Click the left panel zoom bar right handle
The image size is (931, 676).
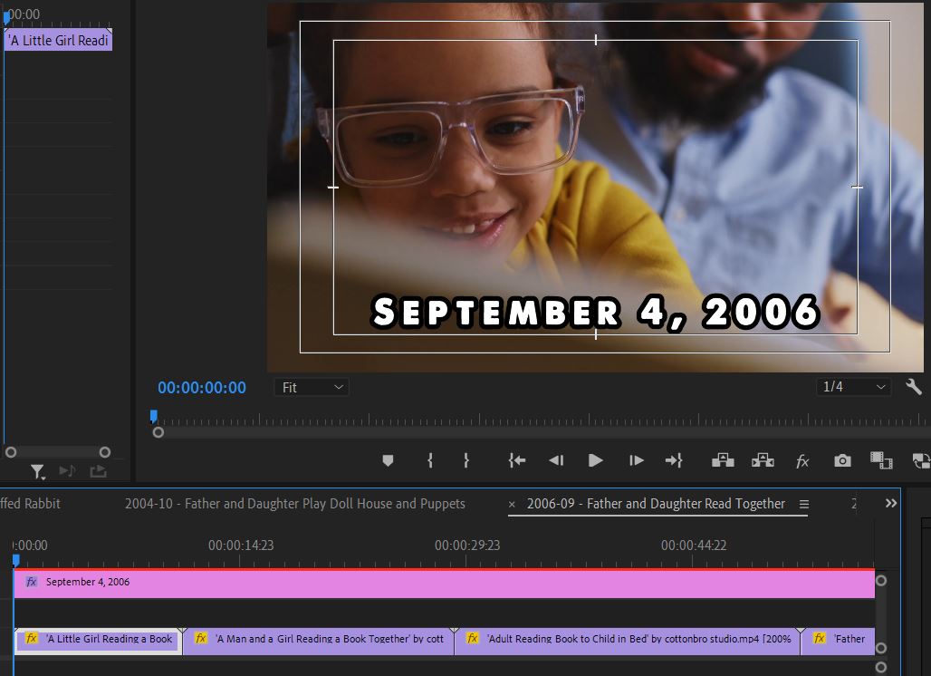point(105,452)
